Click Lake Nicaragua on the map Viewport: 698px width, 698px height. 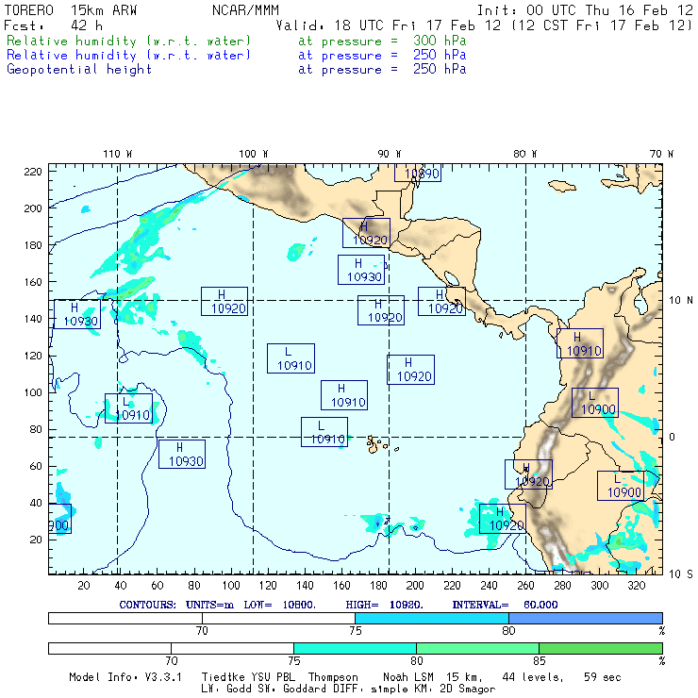(452, 278)
